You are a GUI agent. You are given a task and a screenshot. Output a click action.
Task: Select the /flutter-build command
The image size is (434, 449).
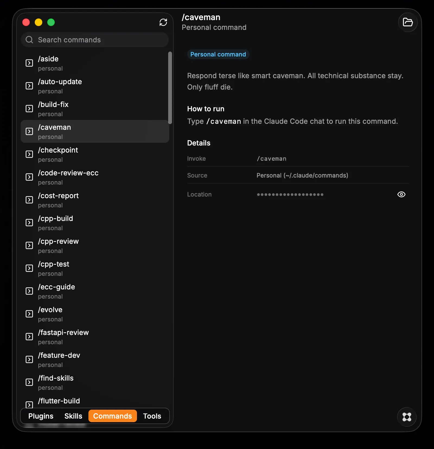(x=95, y=401)
